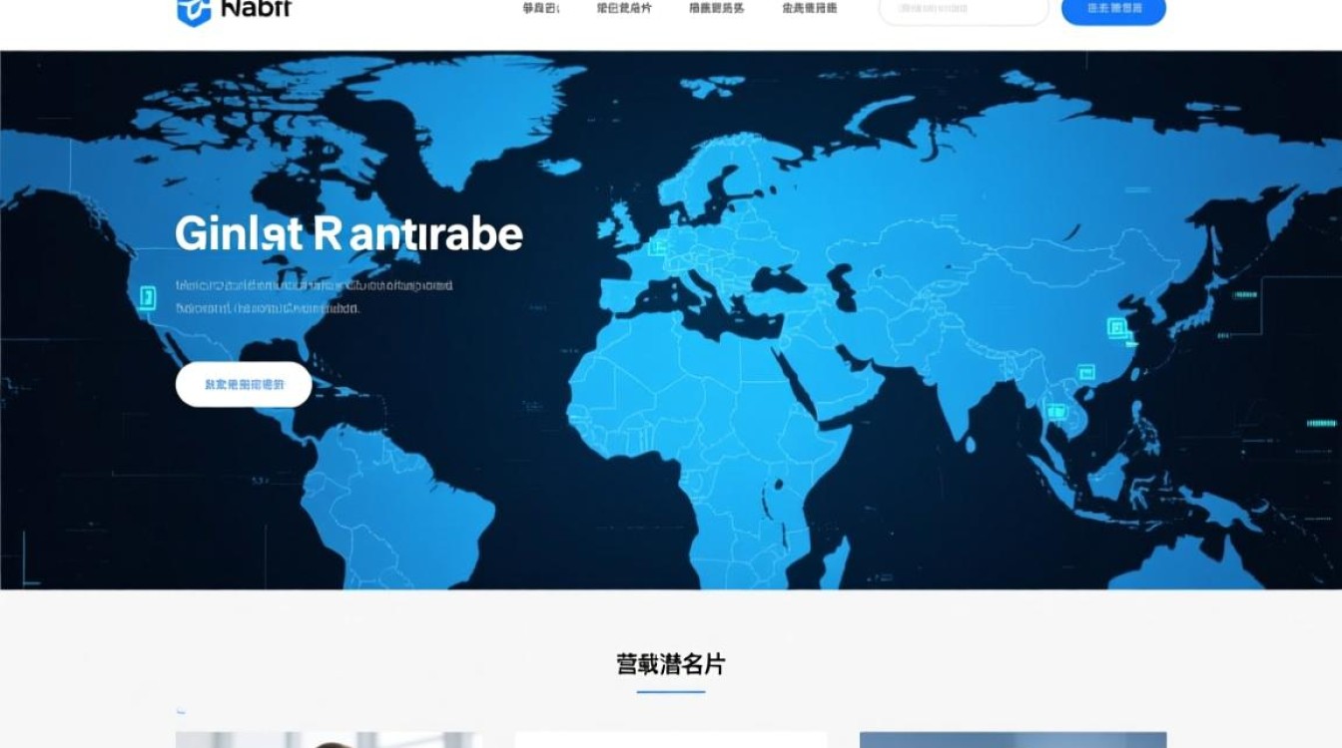Image resolution: width=1342 pixels, height=748 pixels.
Task: Open the left thumbnail card at bottom
Action: coord(329,740)
